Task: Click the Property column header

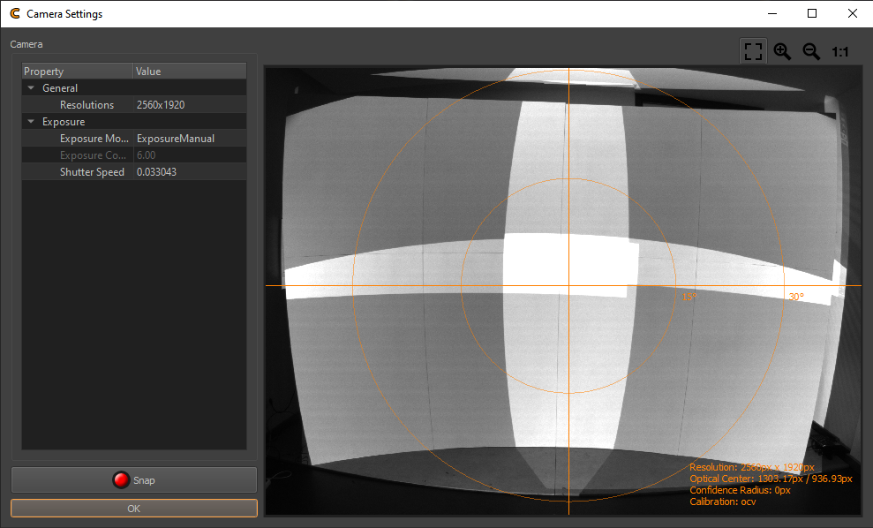Action: pos(77,72)
